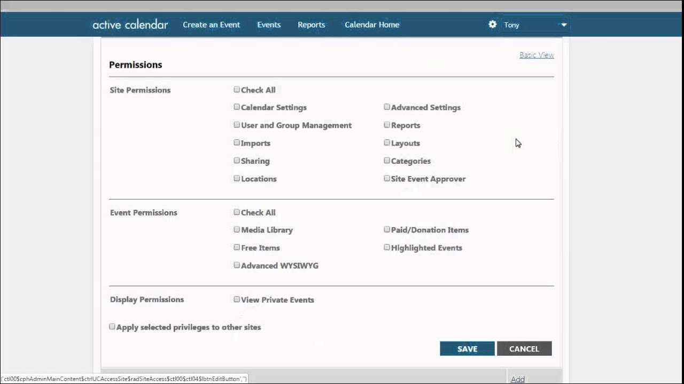Click the Site Permissions label
Viewport: 684px width, 384px height.
pos(140,90)
